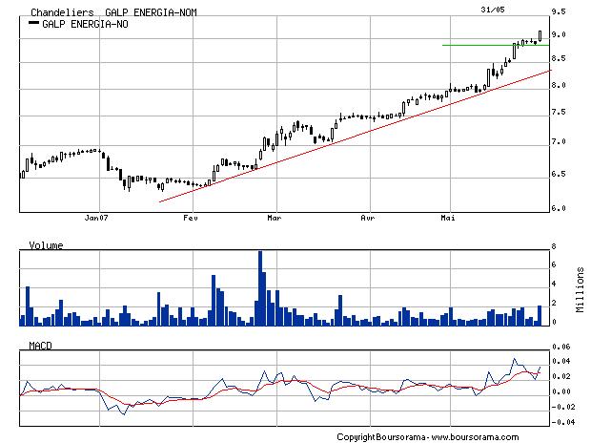Click the 'Fev' month label
Screen dimensions: 591x443
[x=191, y=218]
